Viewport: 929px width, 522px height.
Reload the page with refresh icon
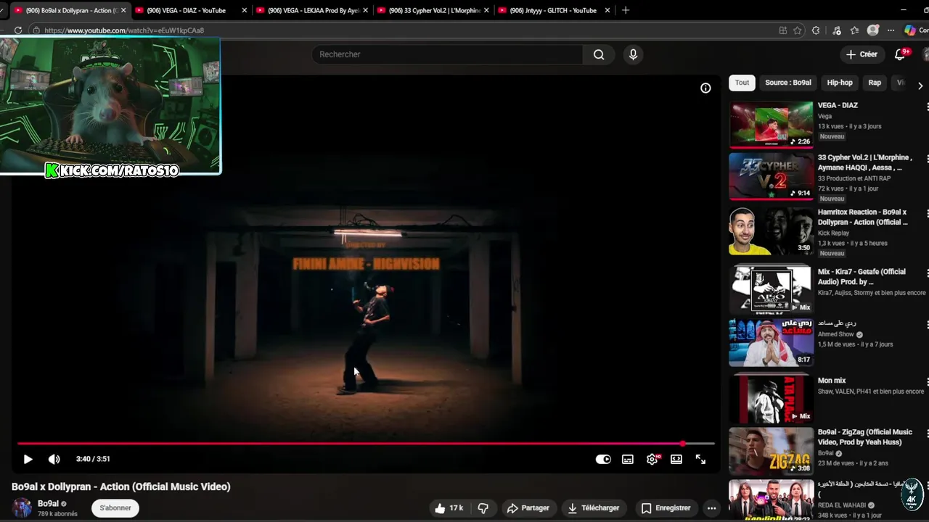tap(18, 30)
